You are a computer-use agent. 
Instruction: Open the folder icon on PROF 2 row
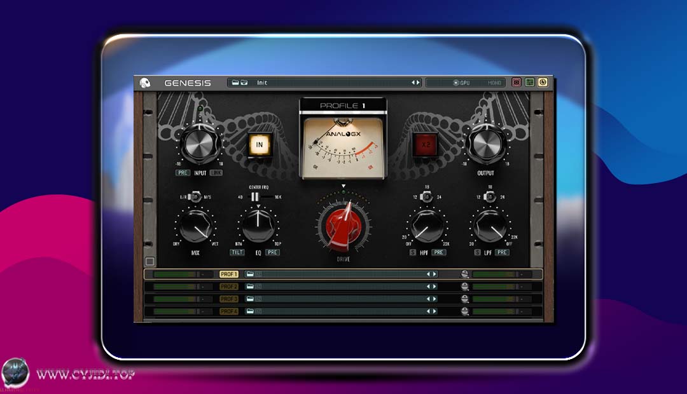pos(251,287)
